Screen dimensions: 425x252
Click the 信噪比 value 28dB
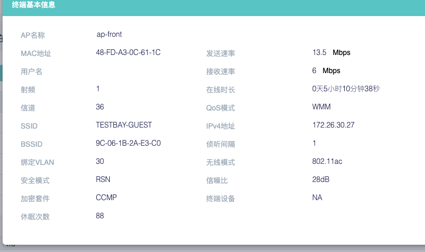coord(321,179)
